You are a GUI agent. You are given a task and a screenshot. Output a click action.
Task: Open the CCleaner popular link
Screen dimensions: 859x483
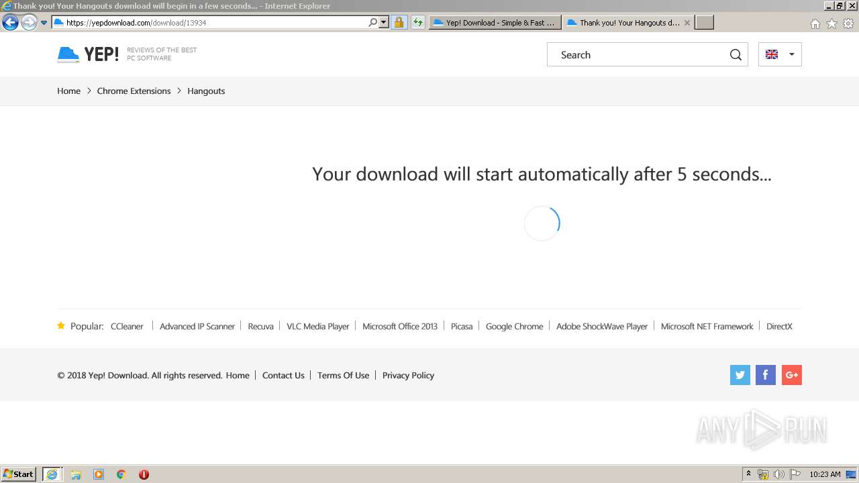(x=127, y=326)
